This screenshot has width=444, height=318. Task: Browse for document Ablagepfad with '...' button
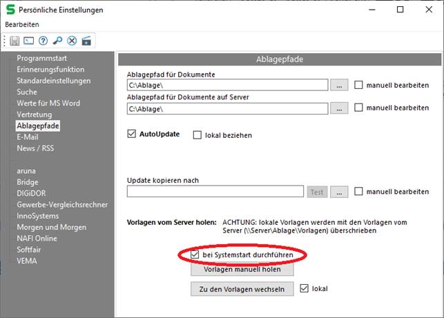click(338, 86)
